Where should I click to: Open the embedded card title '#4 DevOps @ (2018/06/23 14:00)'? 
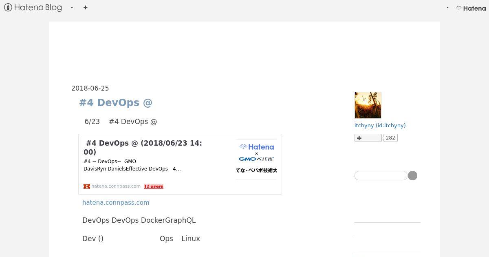click(x=143, y=147)
